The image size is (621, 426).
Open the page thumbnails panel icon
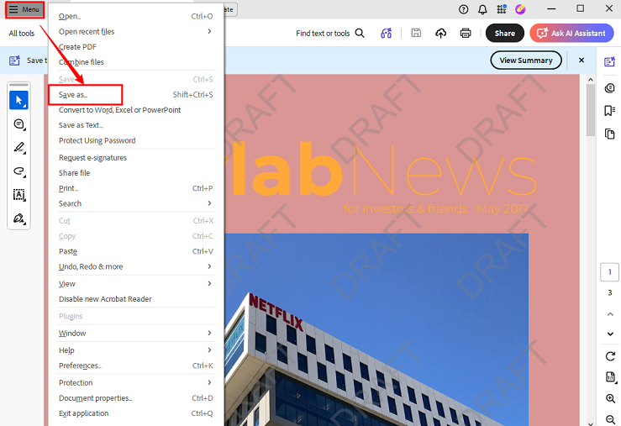pyautogui.click(x=610, y=134)
